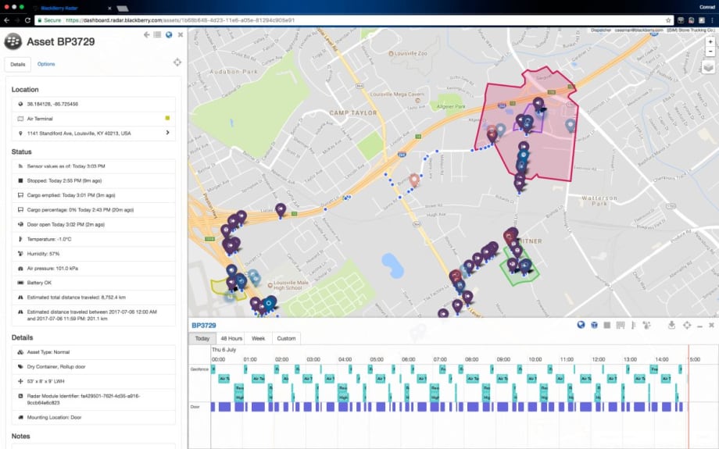
Task: Toggle the blue container icon in timeline toolbar
Action: point(594,325)
